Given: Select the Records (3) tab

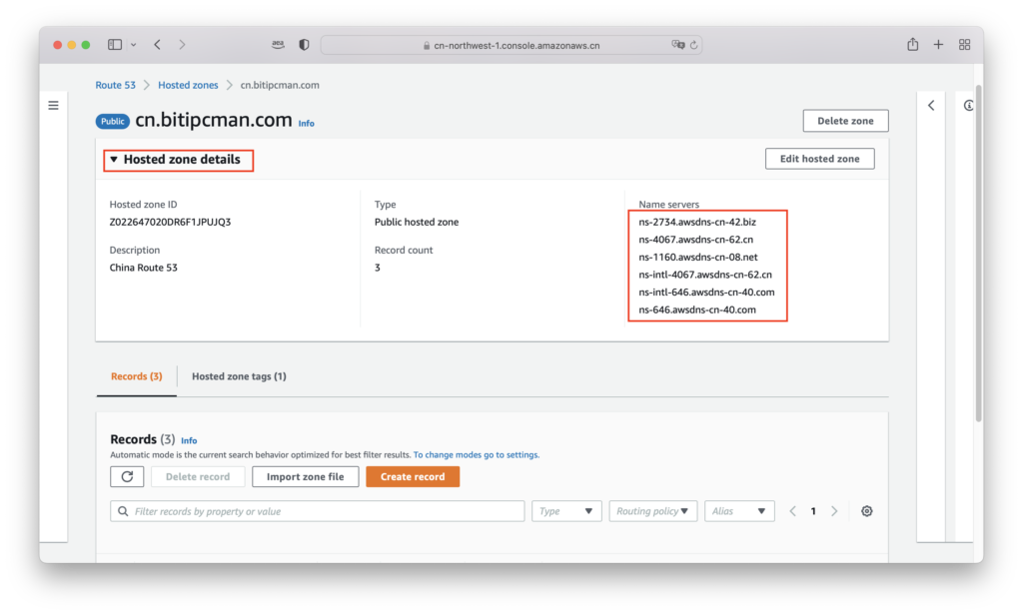Looking at the screenshot, I should (136, 376).
